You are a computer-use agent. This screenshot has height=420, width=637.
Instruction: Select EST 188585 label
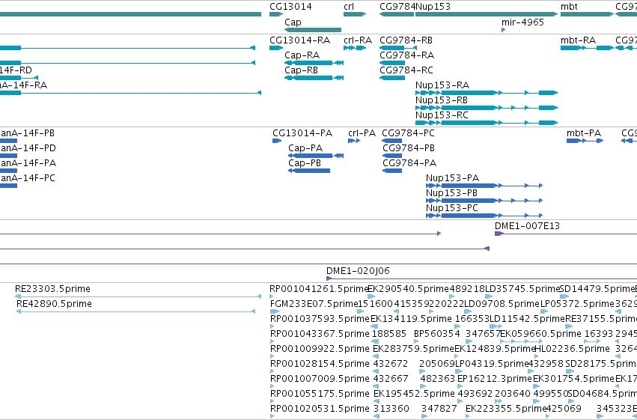point(389,334)
